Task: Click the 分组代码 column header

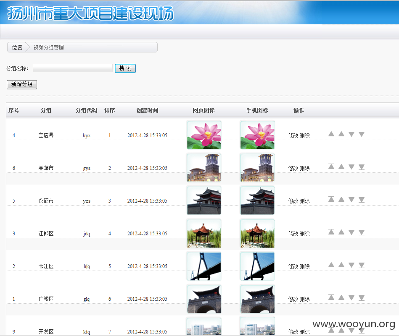Action: pyautogui.click(x=87, y=110)
